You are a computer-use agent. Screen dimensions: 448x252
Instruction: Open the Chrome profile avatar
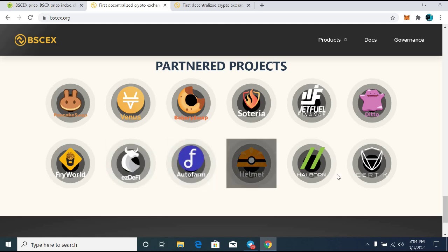click(429, 17)
